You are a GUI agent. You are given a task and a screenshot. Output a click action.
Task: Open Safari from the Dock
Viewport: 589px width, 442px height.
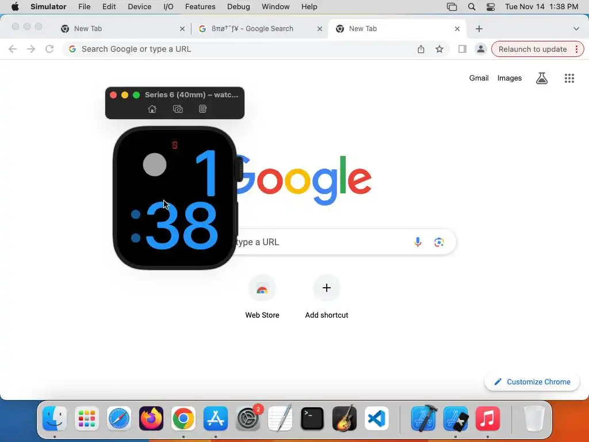pyautogui.click(x=119, y=418)
